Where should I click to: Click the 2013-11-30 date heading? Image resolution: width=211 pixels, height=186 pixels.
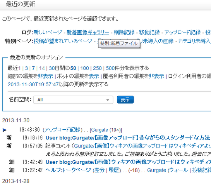click(16, 120)
